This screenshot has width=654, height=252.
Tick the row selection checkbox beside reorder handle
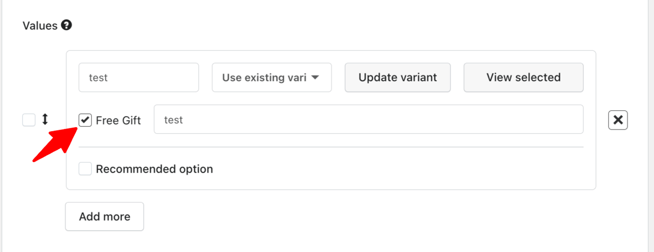click(x=29, y=120)
